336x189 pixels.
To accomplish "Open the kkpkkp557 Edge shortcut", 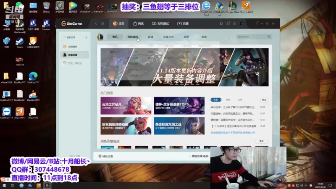I will pos(33,78).
